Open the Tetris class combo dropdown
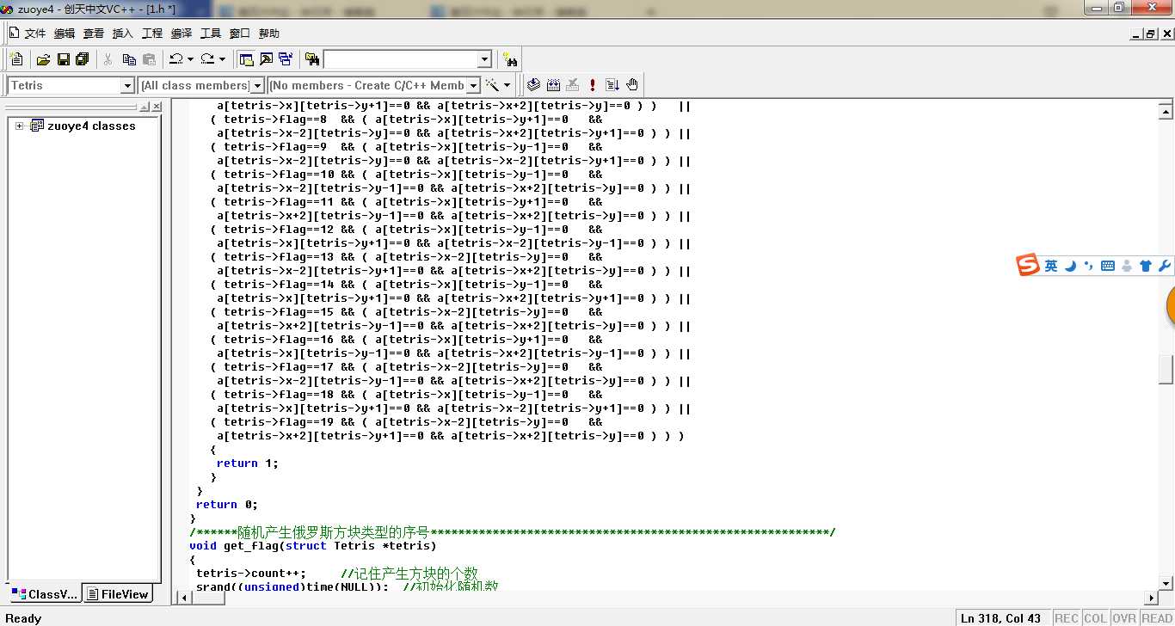 [127, 86]
